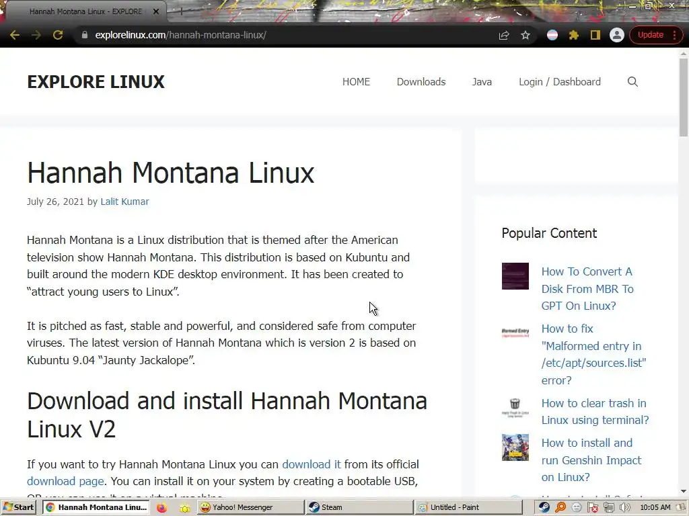Click the network computers tray icon
The height and width of the screenshot is (516, 689).
pyautogui.click(x=608, y=508)
